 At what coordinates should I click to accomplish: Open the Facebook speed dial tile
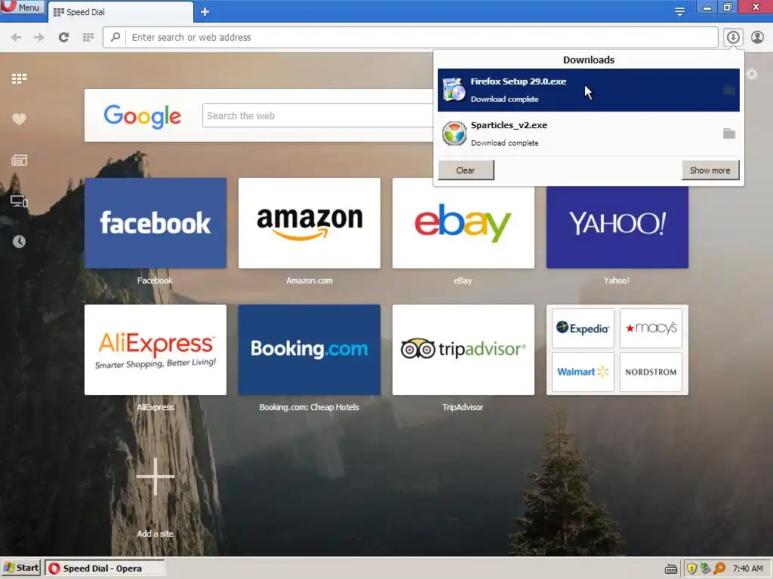point(156,223)
